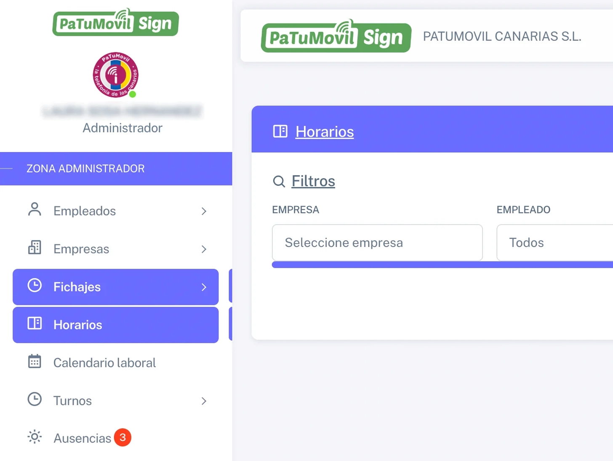
Task: Click the Turnos clock icon
Action: click(35, 399)
